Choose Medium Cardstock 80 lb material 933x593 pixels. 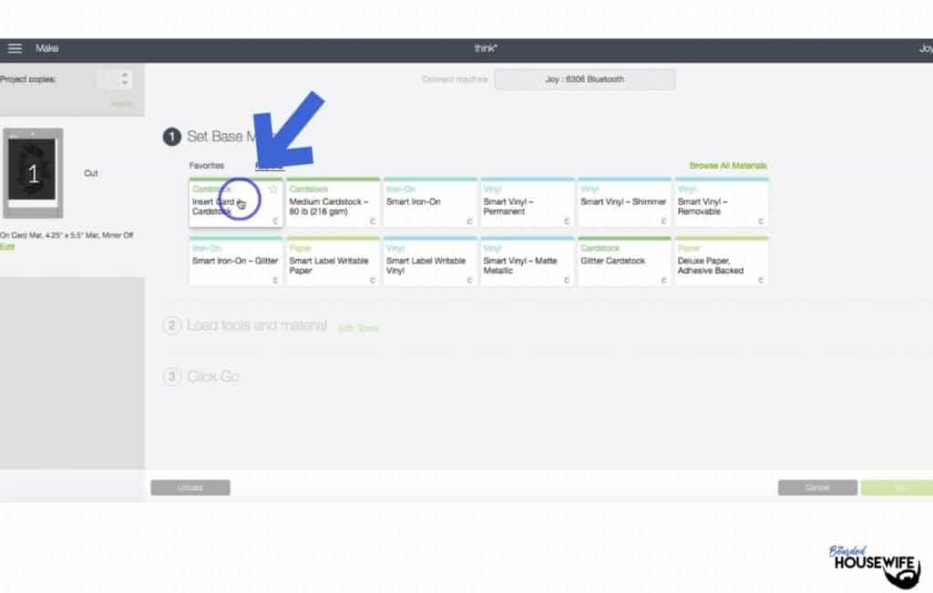pos(333,203)
